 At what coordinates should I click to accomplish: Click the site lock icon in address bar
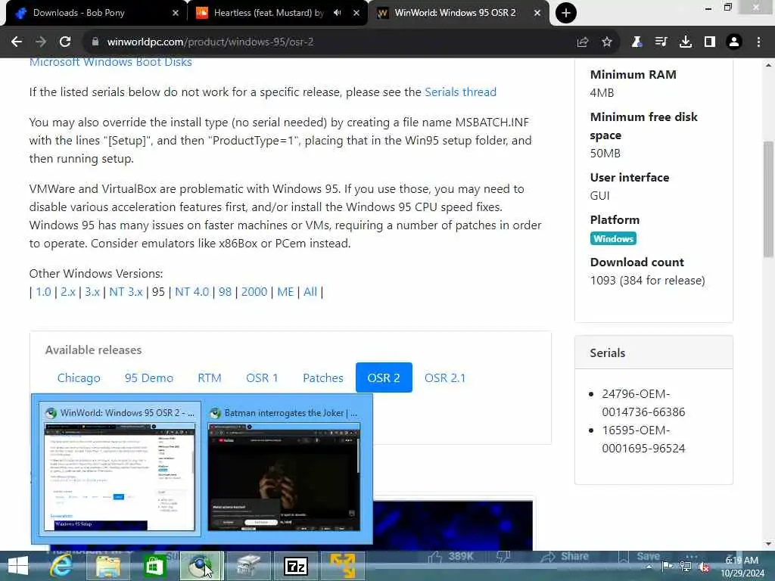(95, 42)
